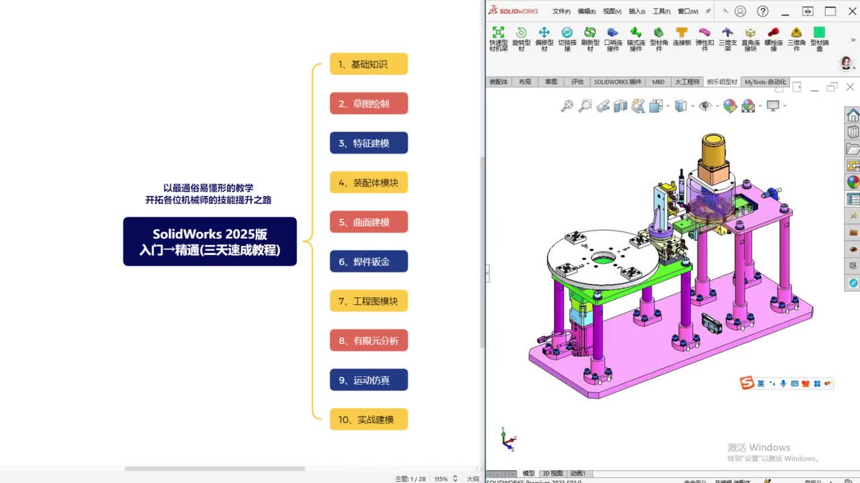Select the 模型 bottom tab

point(529,474)
